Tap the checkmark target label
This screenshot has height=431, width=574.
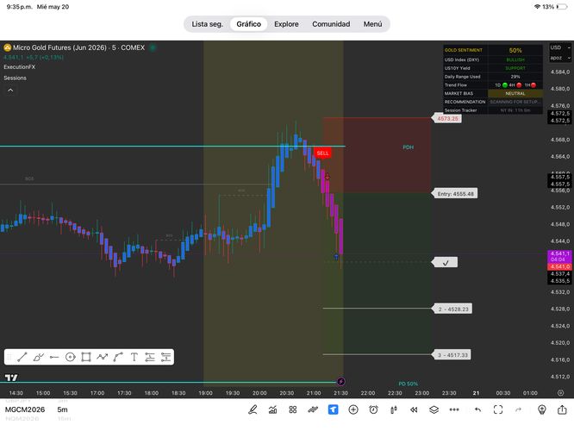(445, 263)
